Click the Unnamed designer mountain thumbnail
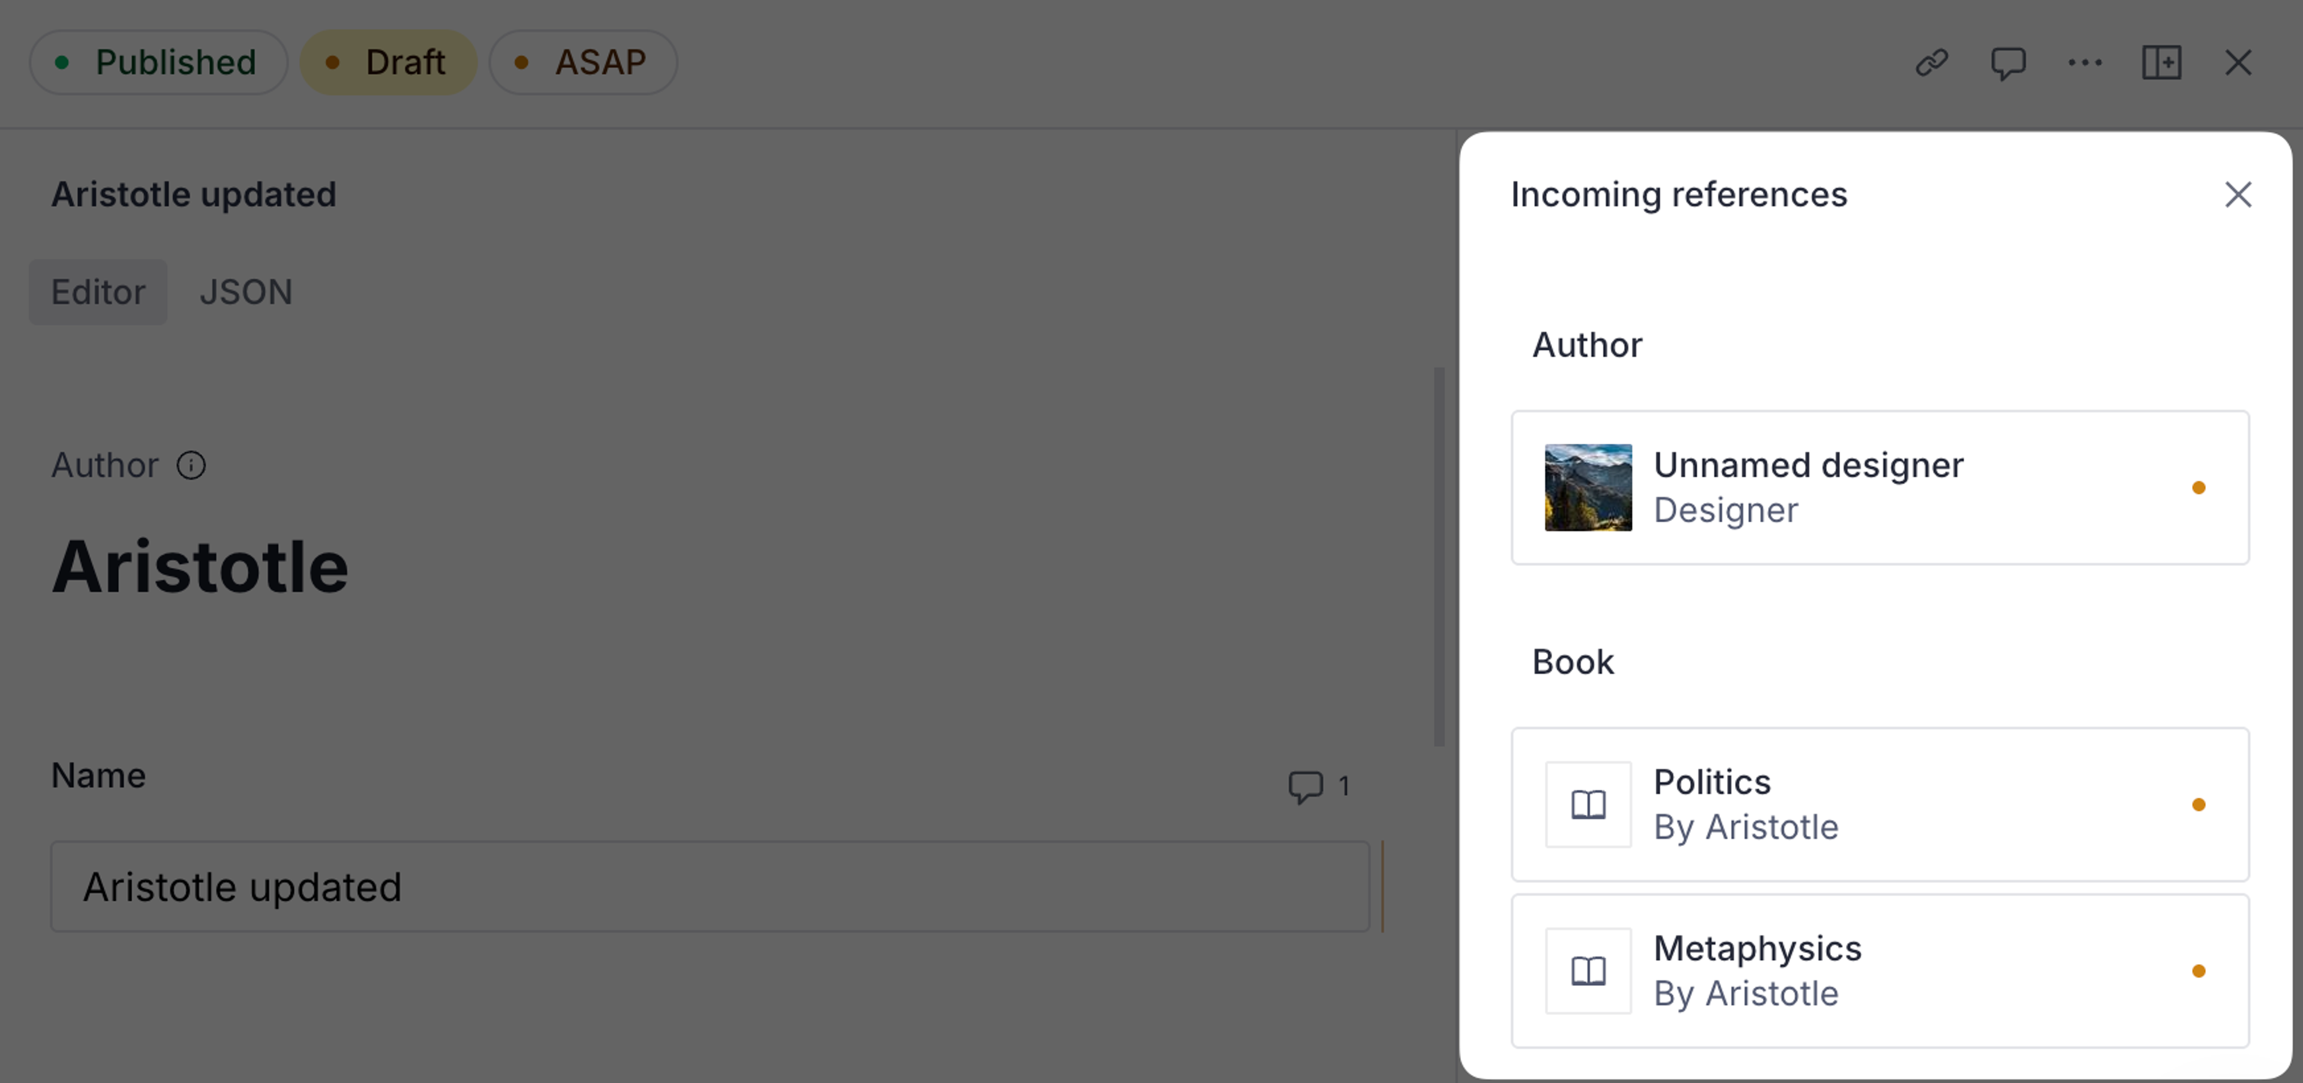2303x1083 pixels. 1589,487
